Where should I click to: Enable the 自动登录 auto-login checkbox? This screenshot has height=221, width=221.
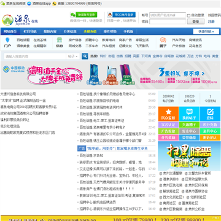point(188,15)
